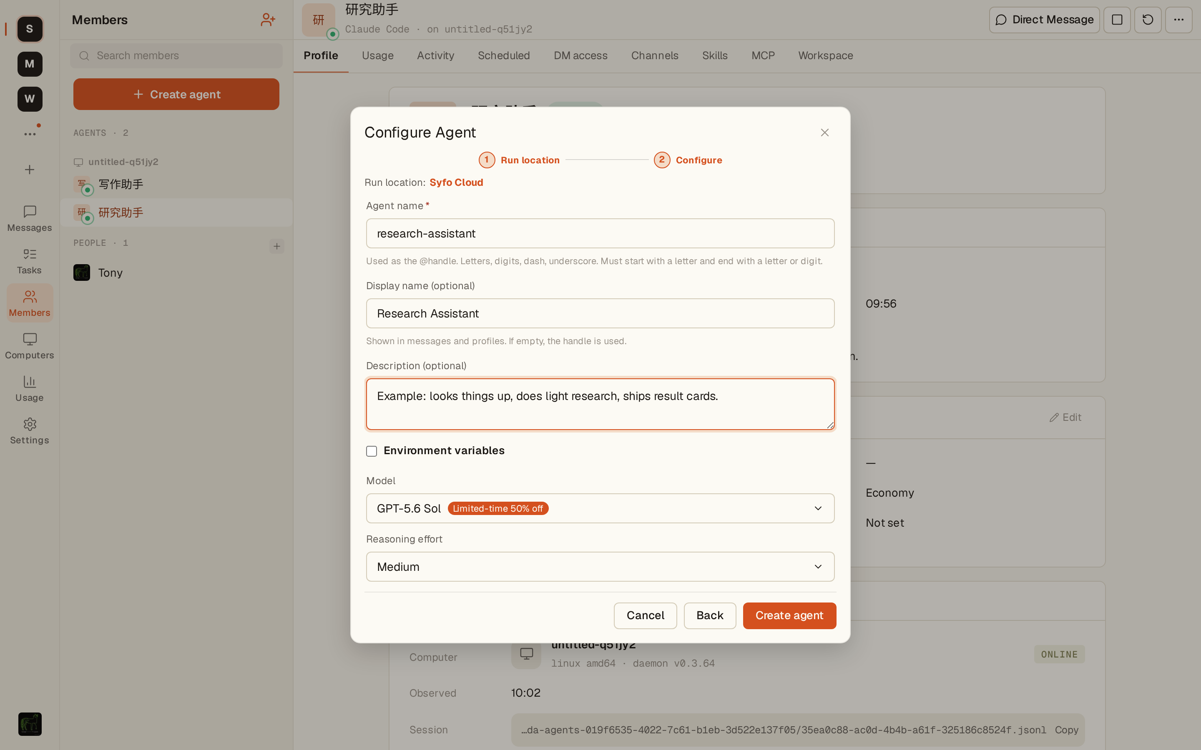Click the Direct Message button

click(x=1044, y=20)
